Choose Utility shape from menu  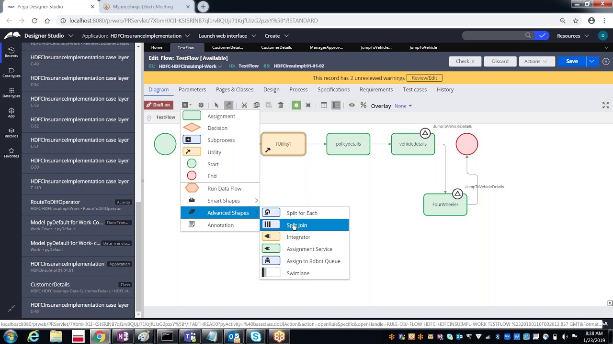pos(220,152)
